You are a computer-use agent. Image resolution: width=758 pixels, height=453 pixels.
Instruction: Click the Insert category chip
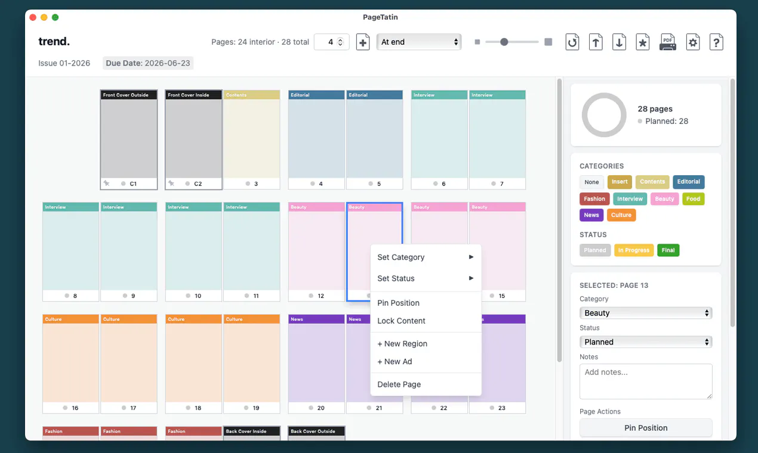(x=620, y=182)
